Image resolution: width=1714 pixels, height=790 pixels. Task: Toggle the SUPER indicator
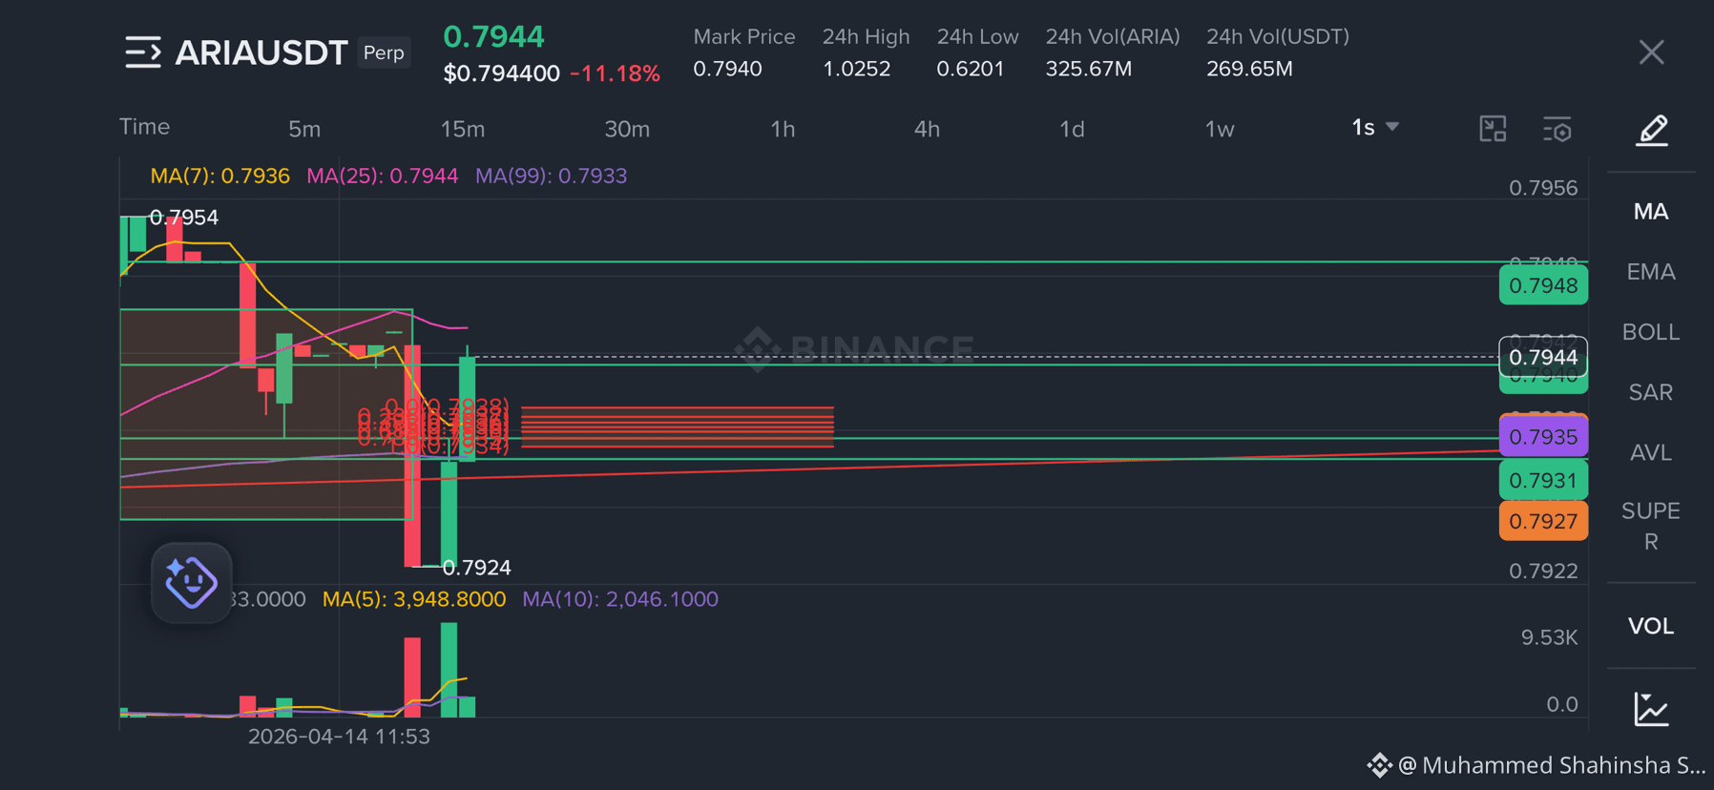(1651, 526)
